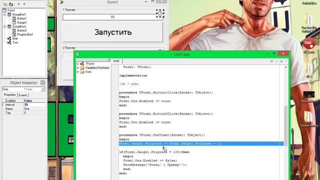Select the One timer icon on Form1
The height and width of the screenshot is (180, 320).
160,13
